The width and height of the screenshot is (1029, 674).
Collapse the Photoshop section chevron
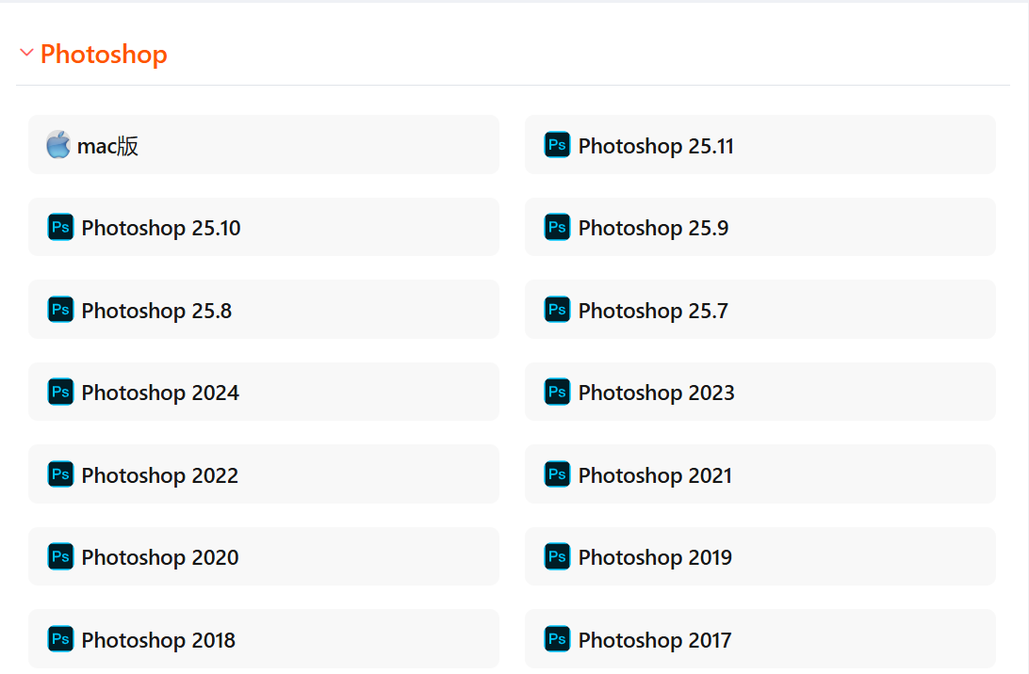[x=26, y=54]
